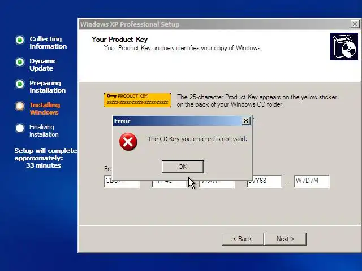Click the red error X icon

[128, 142]
